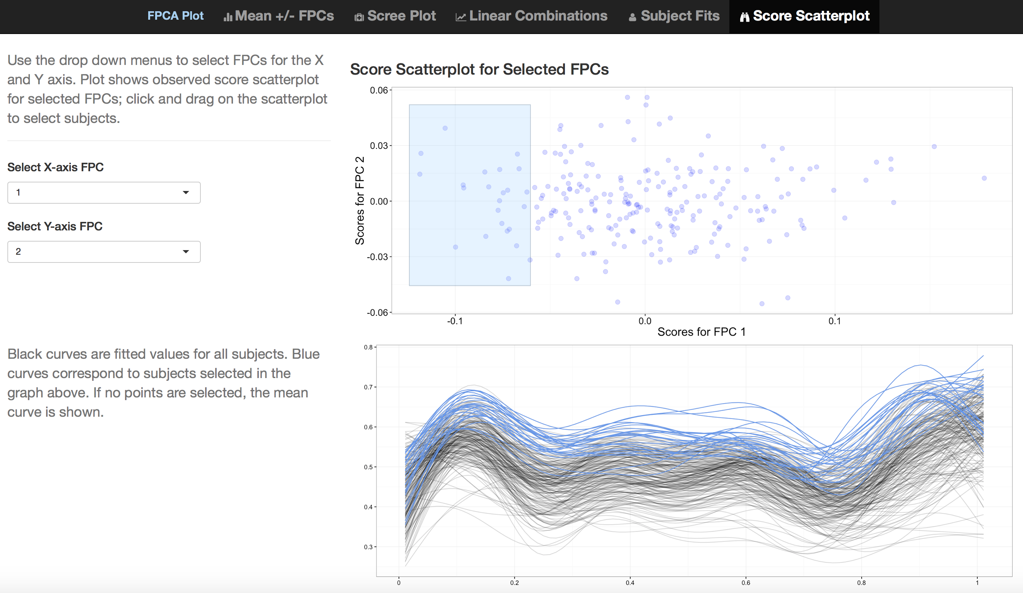Click the X-axis FPC dropdown arrow
This screenshot has width=1023, height=593.
(185, 193)
